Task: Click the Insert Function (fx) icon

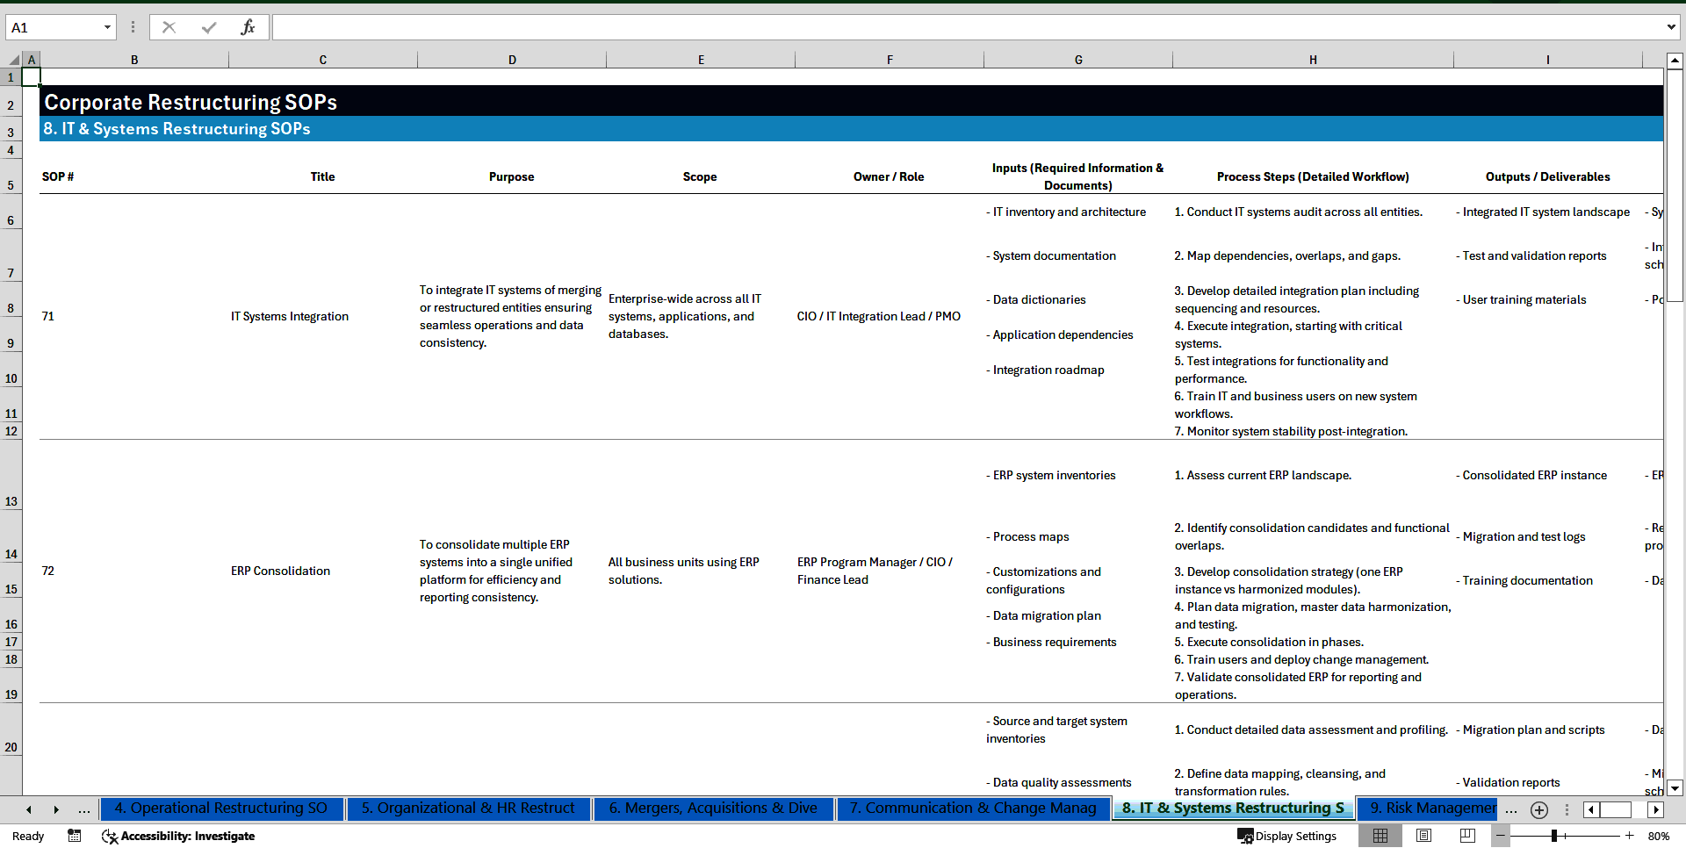Action: click(x=249, y=27)
